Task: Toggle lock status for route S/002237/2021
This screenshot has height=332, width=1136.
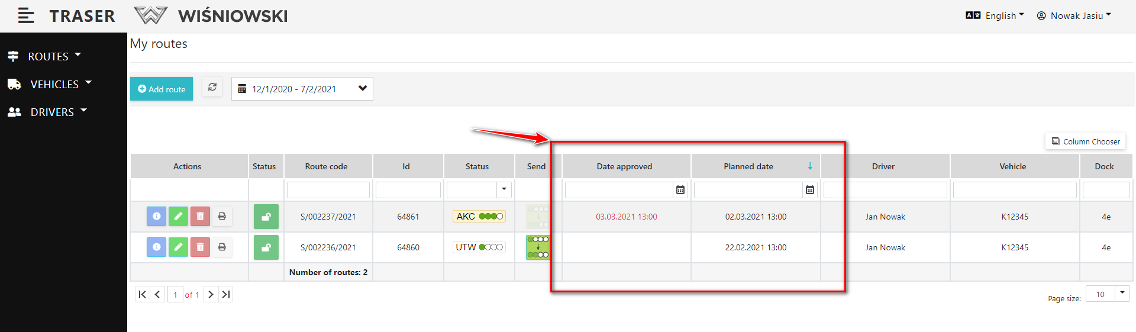Action: (x=266, y=217)
